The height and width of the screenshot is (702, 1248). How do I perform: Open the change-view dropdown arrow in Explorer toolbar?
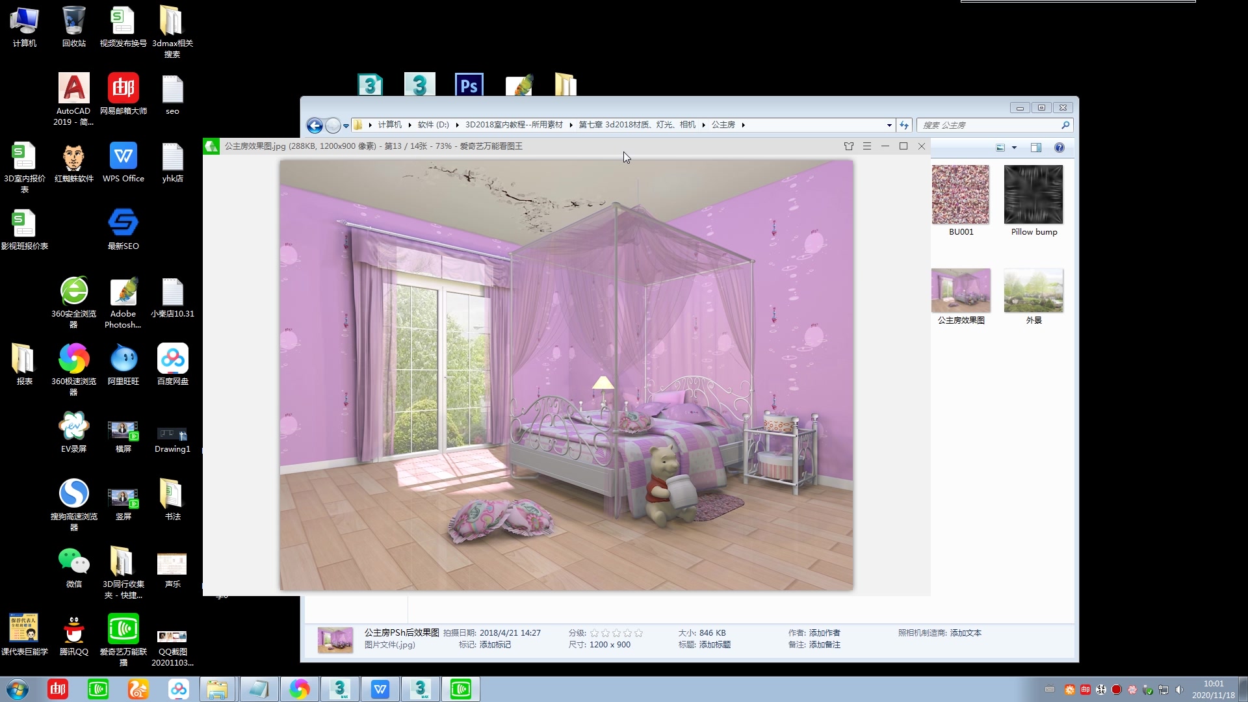coord(1014,148)
